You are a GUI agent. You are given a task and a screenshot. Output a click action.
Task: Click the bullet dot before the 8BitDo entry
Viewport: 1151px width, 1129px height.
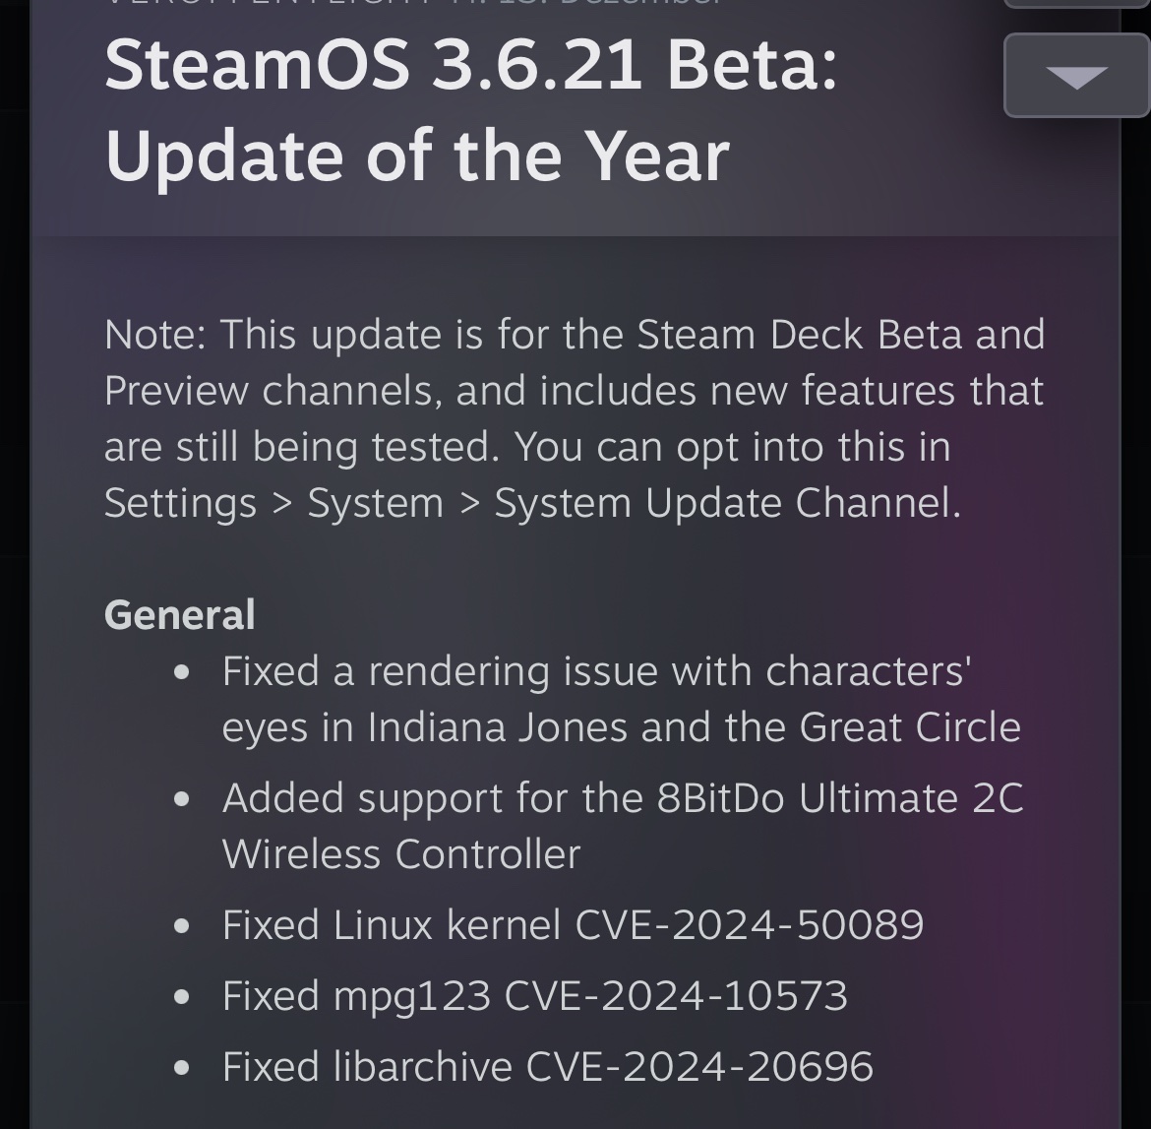181,799
